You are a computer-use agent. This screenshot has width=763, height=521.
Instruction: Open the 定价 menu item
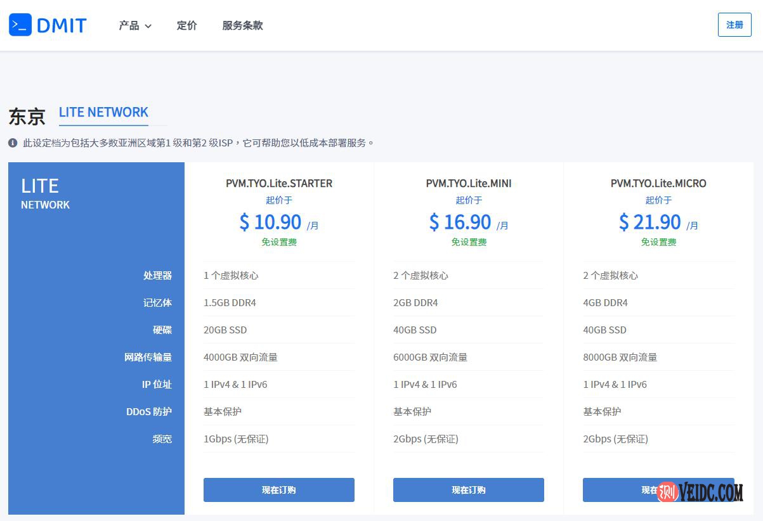click(186, 26)
